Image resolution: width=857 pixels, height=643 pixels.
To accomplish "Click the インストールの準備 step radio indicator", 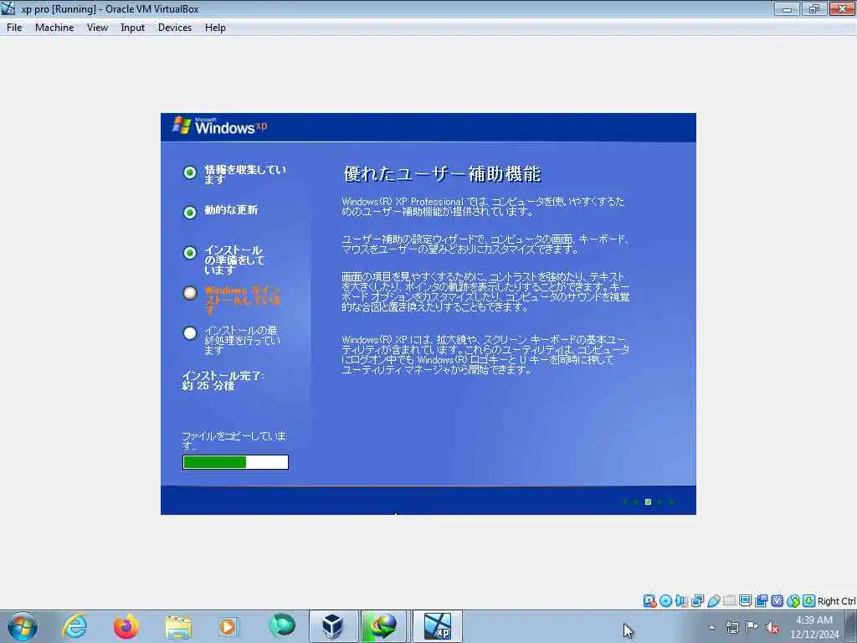I will (190, 253).
